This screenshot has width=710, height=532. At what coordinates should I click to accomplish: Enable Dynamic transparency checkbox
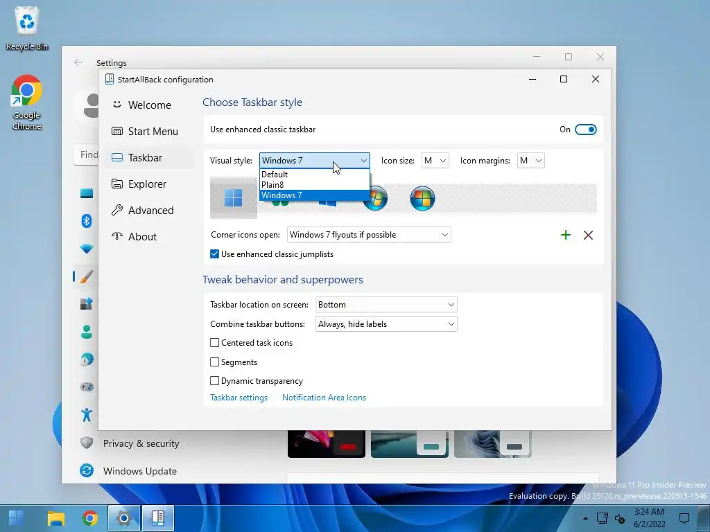click(215, 380)
